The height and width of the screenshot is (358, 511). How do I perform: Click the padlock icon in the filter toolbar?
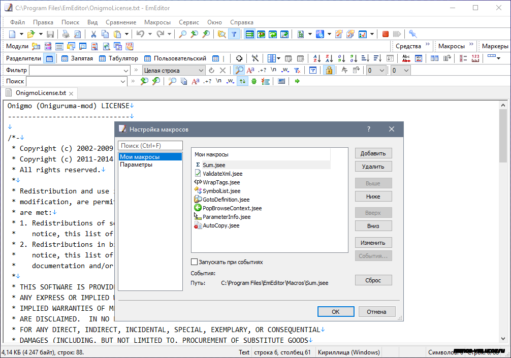point(329,71)
